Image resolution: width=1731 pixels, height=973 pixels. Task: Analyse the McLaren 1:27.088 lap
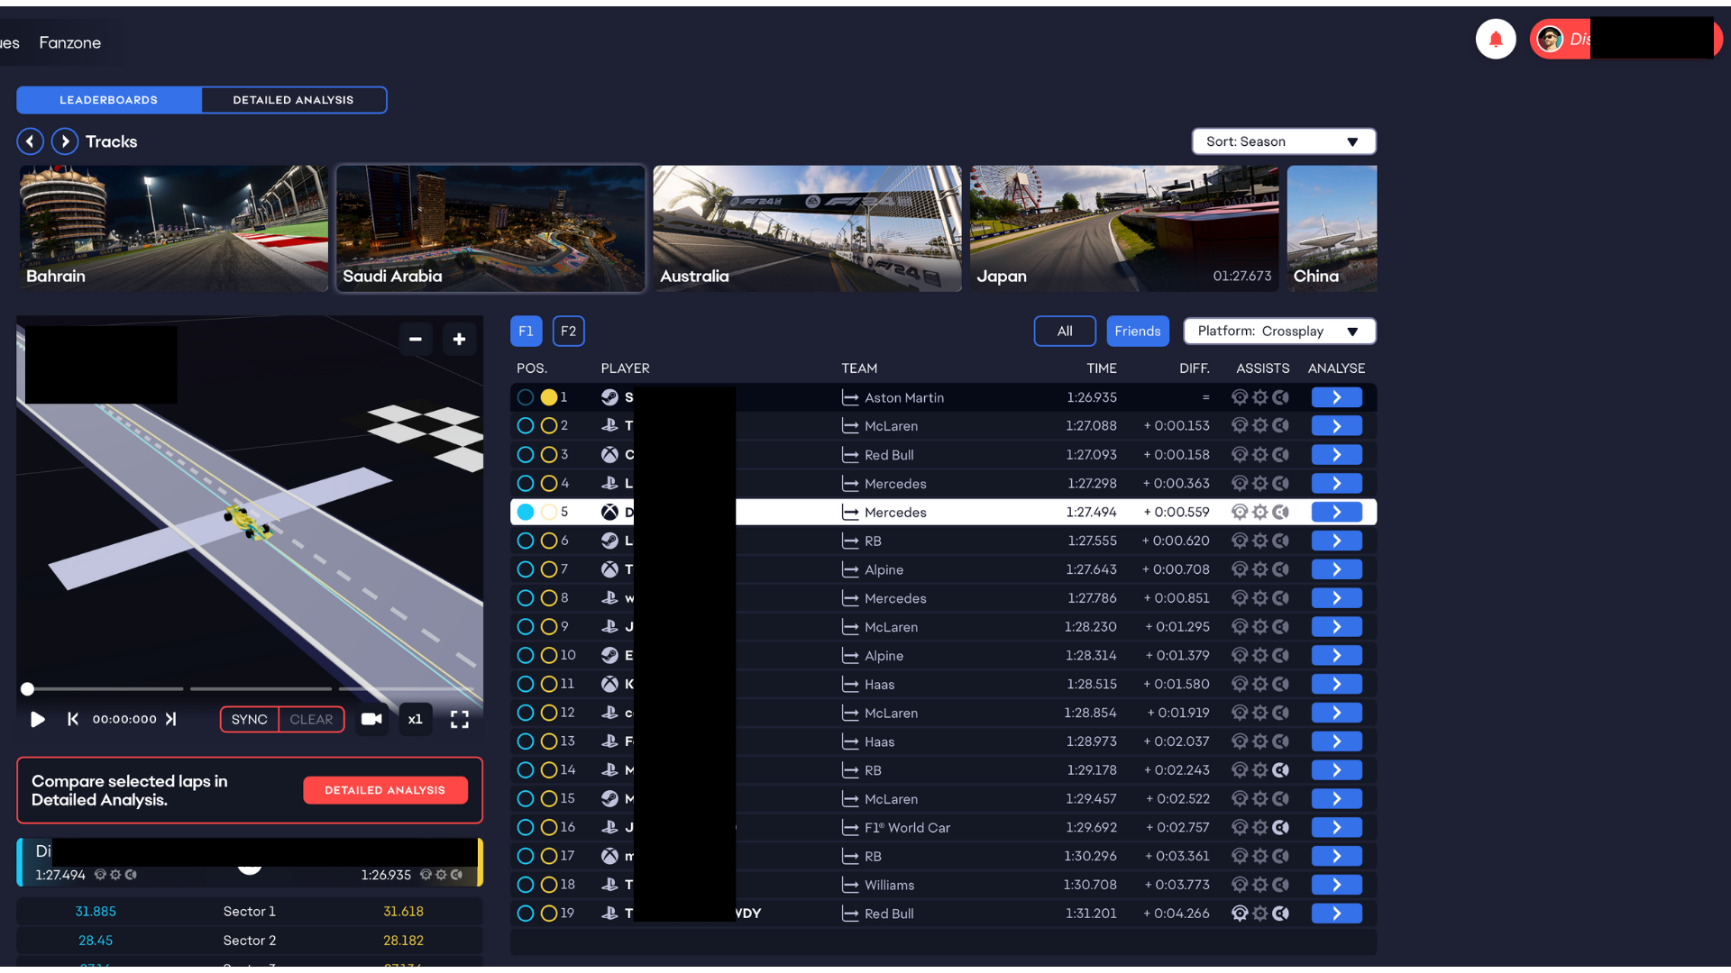(1336, 426)
